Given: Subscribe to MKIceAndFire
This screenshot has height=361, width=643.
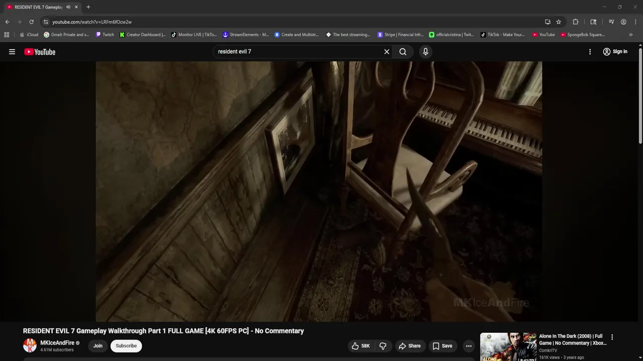Looking at the screenshot, I should pyautogui.click(x=126, y=346).
